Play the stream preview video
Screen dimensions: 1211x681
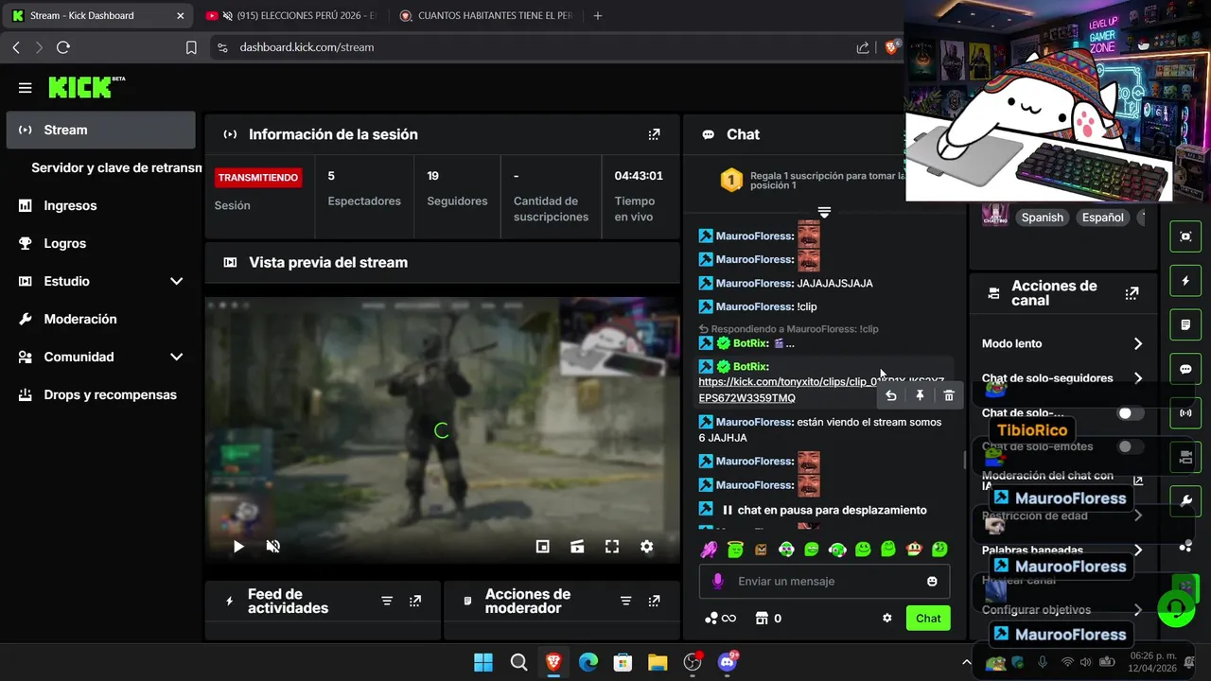(x=238, y=546)
